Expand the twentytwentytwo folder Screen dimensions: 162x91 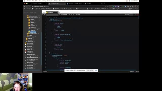click(33, 34)
